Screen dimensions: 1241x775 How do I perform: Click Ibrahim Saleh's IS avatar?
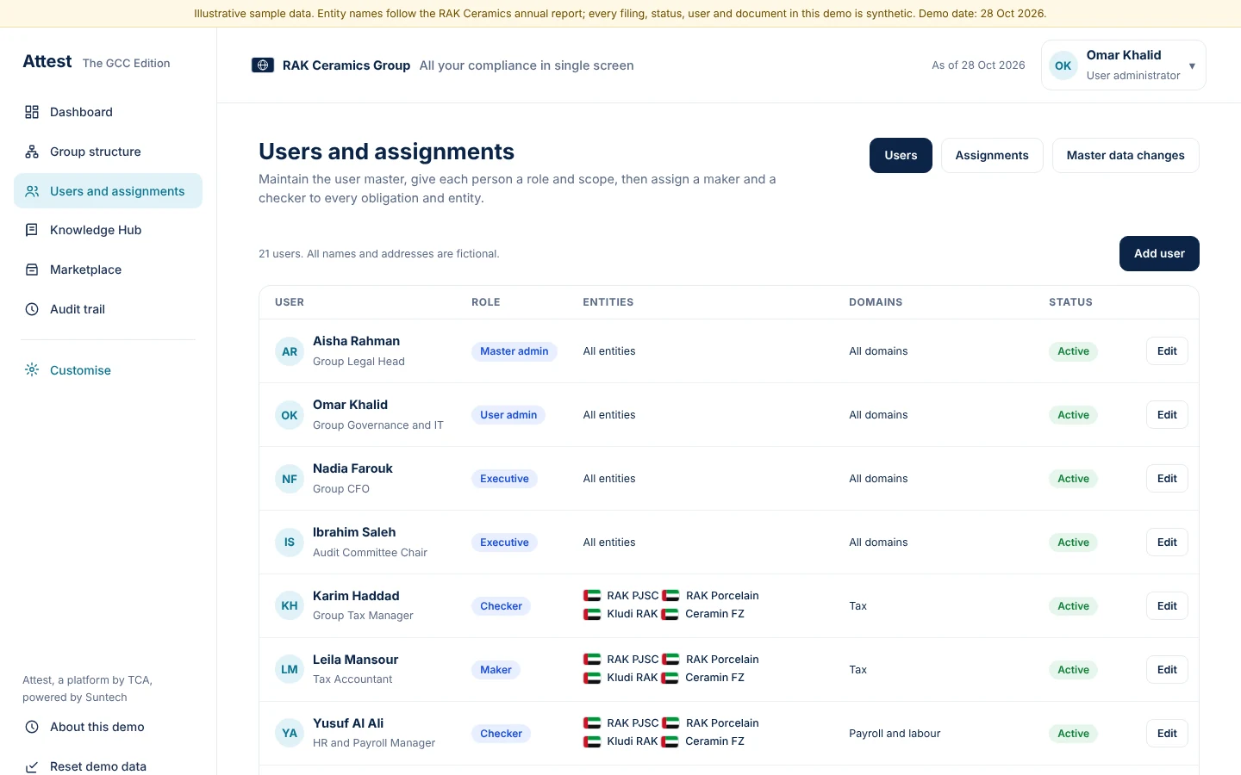coord(290,542)
